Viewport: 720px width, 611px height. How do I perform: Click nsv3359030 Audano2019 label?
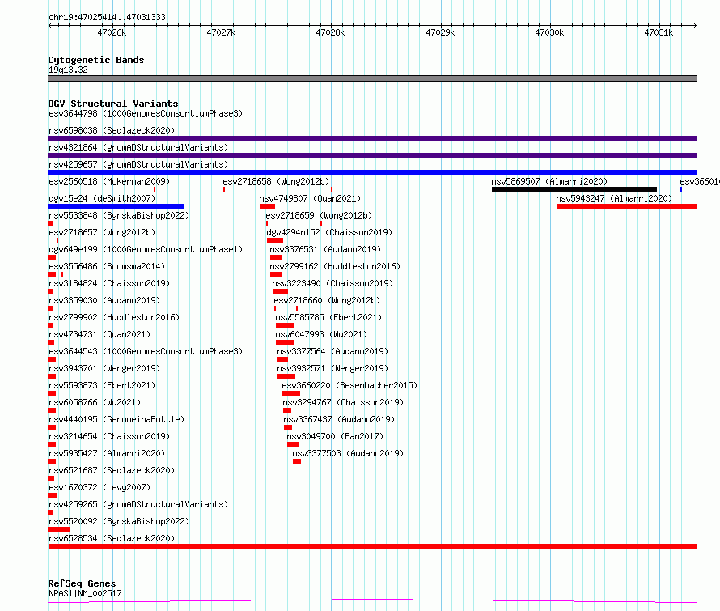pos(104,300)
